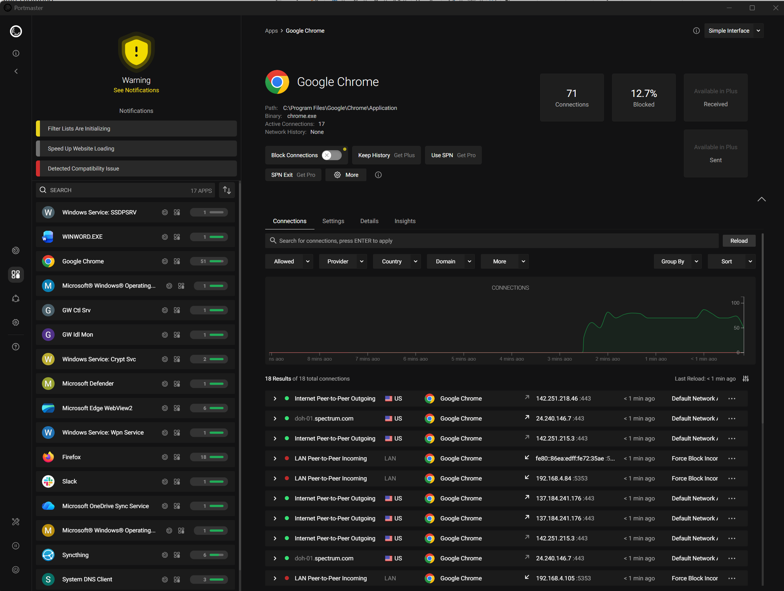The image size is (784, 591).
Task: Open the Sort dropdown
Action: click(731, 261)
